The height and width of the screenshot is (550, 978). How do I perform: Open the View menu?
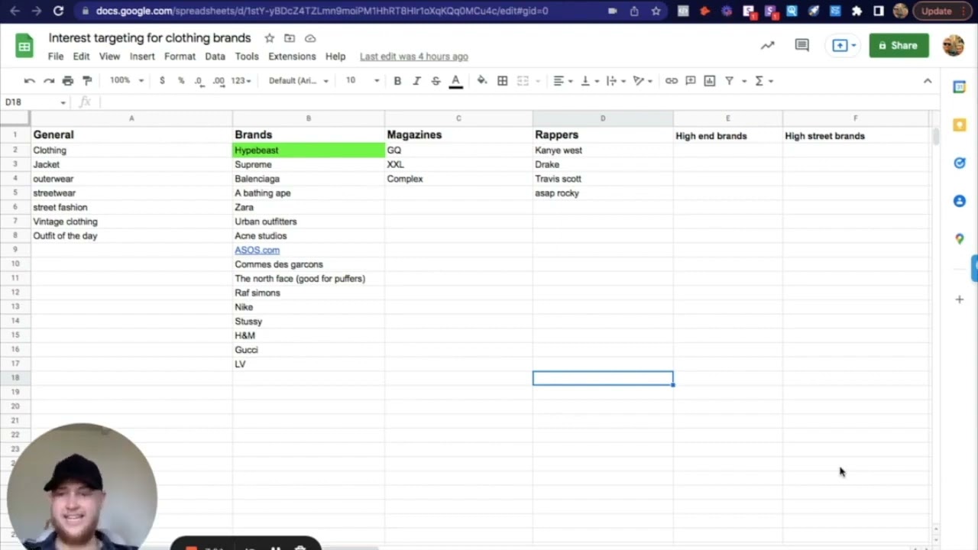point(109,57)
